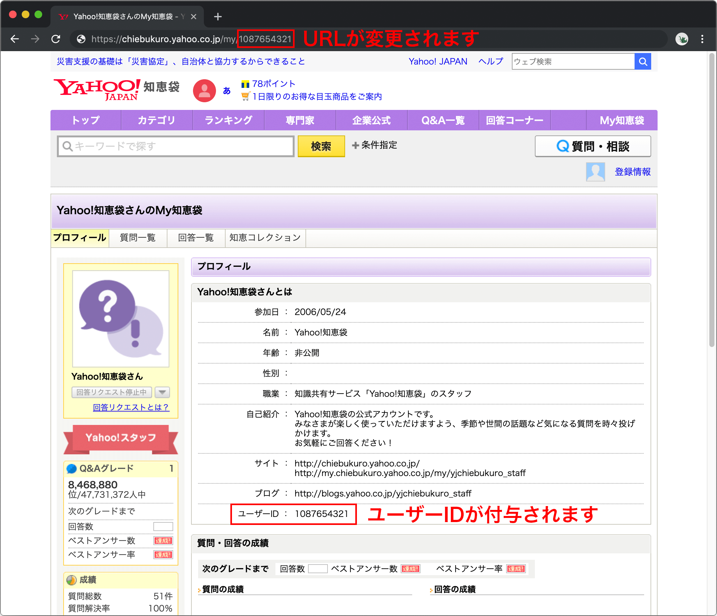The height and width of the screenshot is (616, 717).
Task: Open the 回答コーナー navigation tab
Action: pyautogui.click(x=514, y=120)
